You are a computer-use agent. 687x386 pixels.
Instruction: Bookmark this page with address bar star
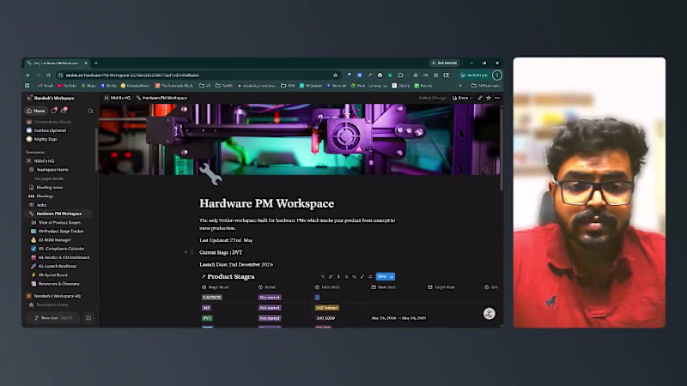[x=335, y=75]
